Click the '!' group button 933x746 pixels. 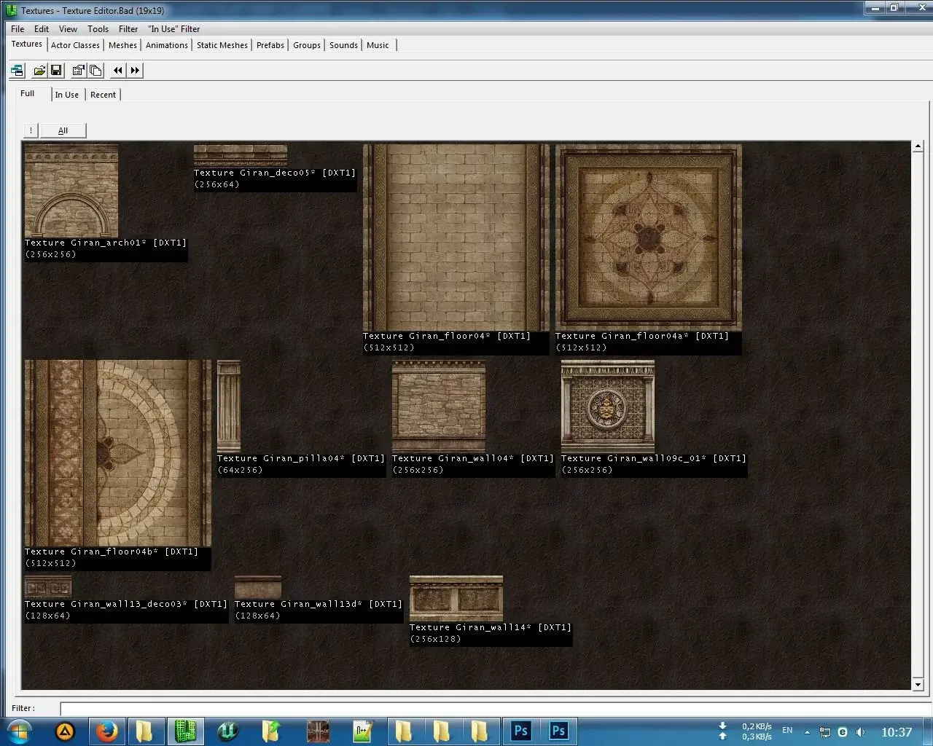click(31, 130)
